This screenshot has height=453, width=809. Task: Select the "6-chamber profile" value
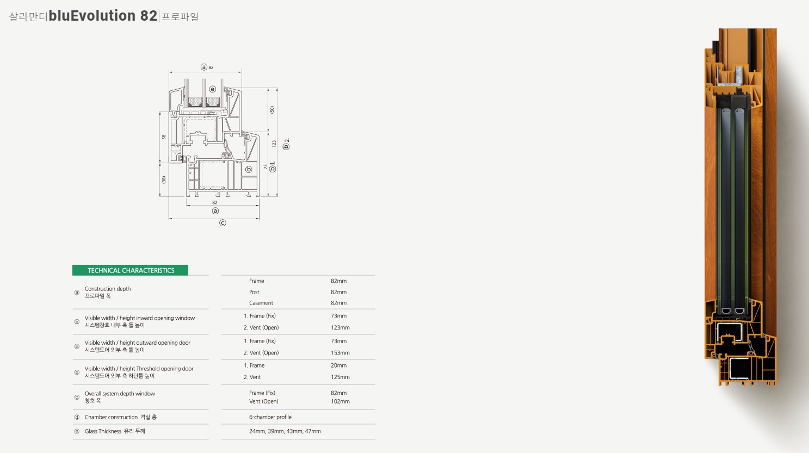point(270,417)
